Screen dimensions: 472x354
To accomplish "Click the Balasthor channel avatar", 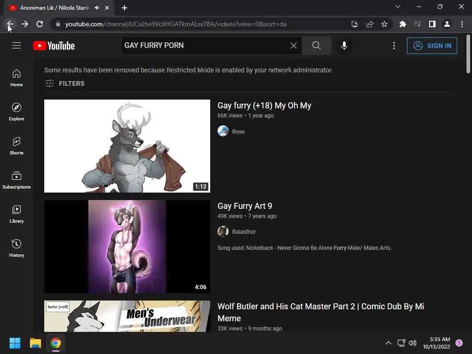I will click(223, 231).
